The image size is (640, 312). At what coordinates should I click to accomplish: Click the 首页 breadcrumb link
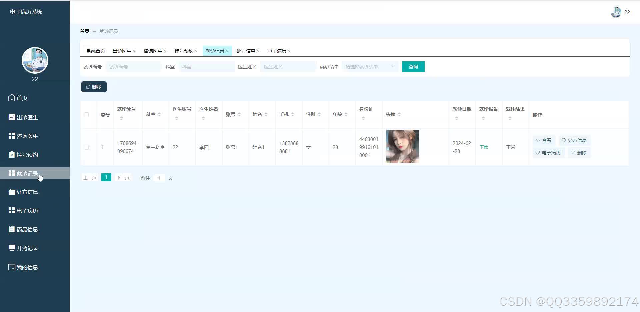click(x=85, y=31)
